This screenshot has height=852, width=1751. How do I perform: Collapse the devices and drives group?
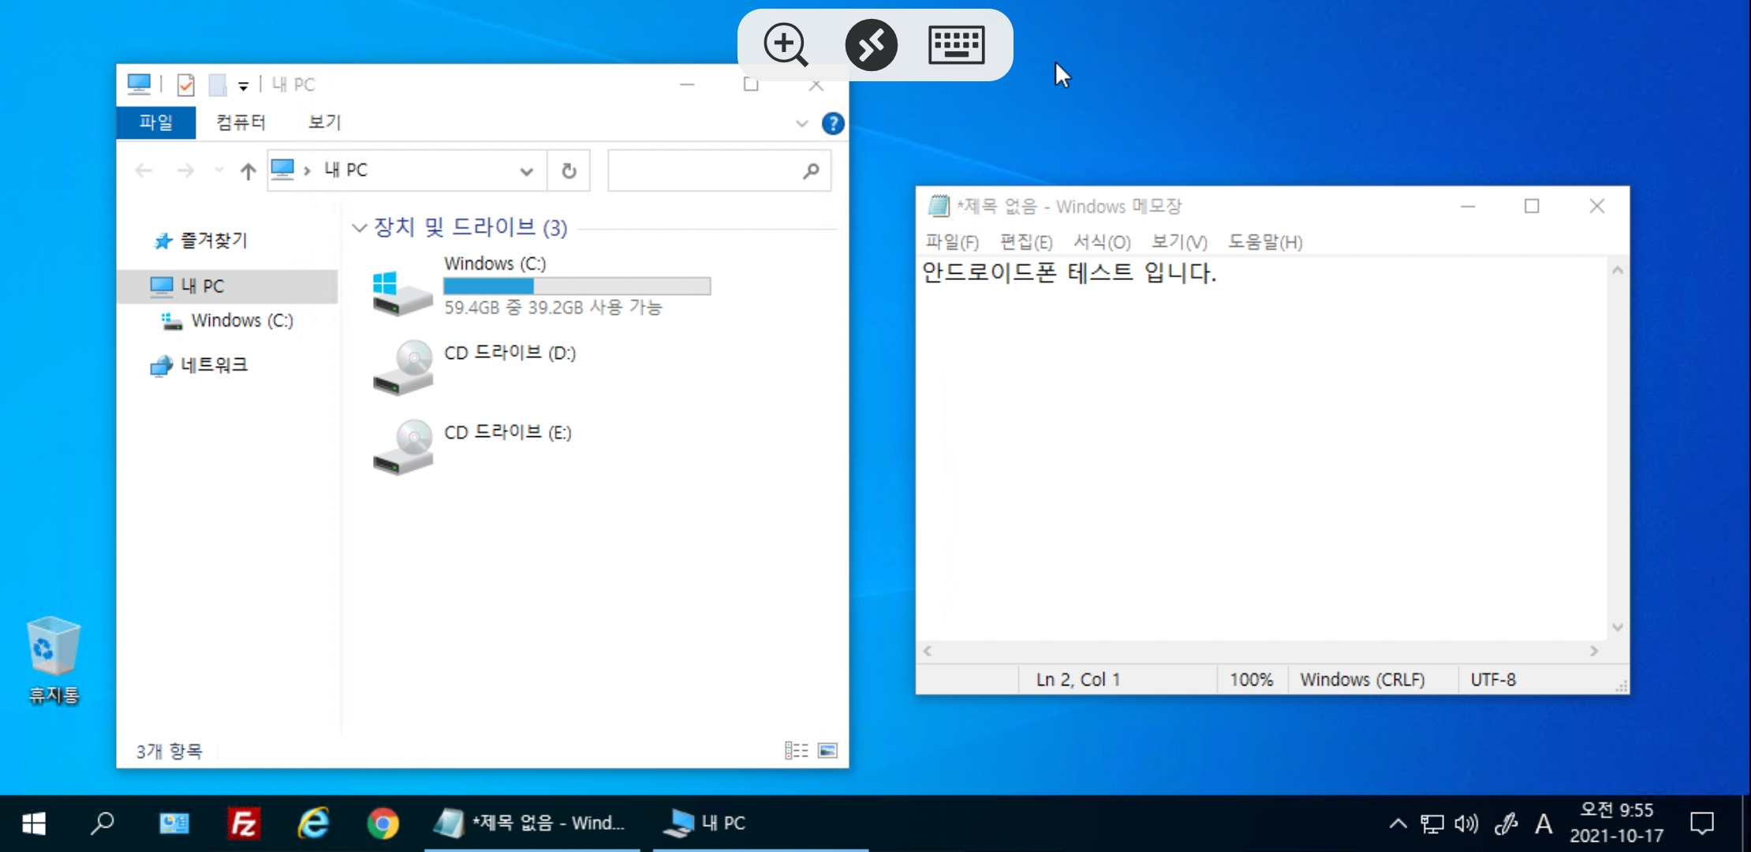pos(360,228)
